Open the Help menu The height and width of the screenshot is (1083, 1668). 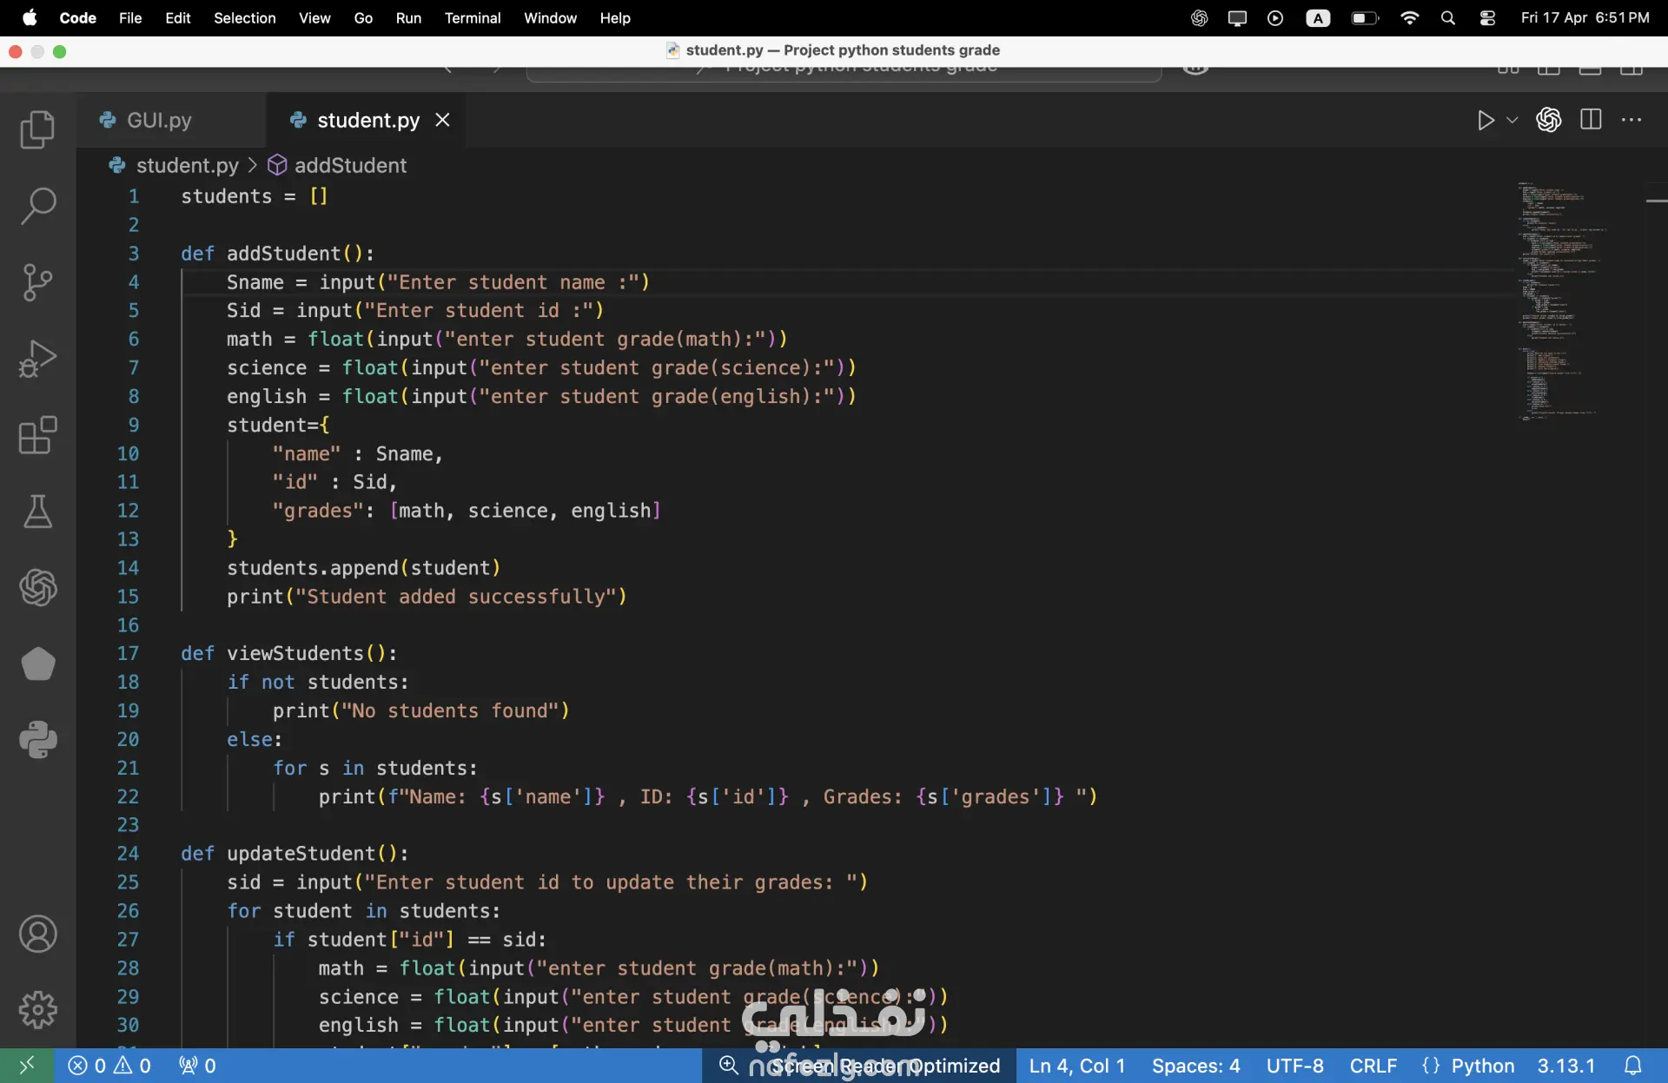(x=615, y=17)
